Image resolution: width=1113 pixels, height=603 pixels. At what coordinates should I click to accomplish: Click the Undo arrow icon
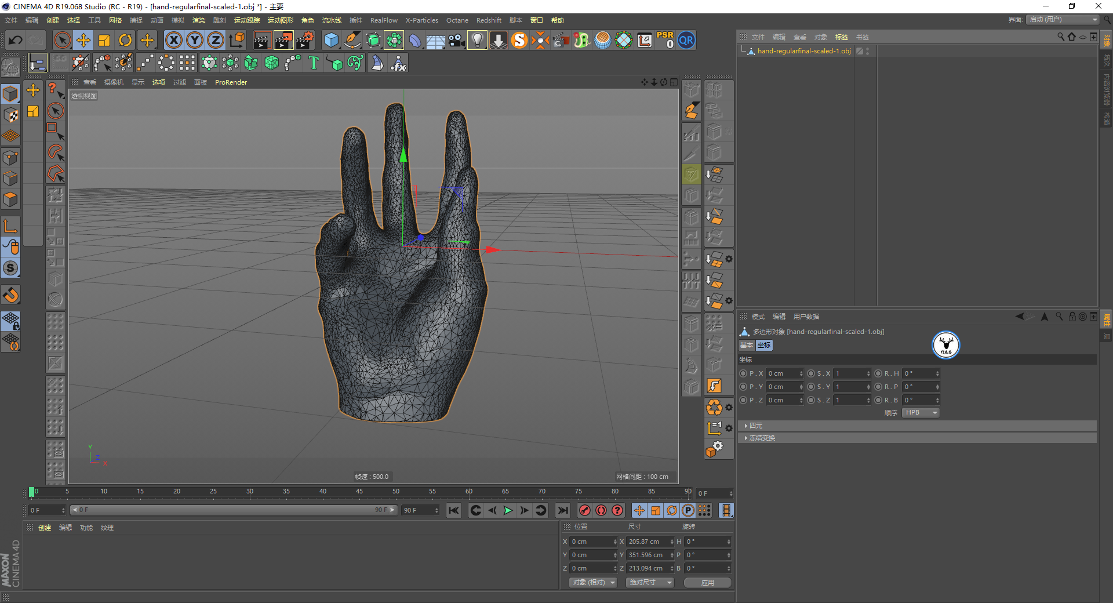click(x=16, y=40)
